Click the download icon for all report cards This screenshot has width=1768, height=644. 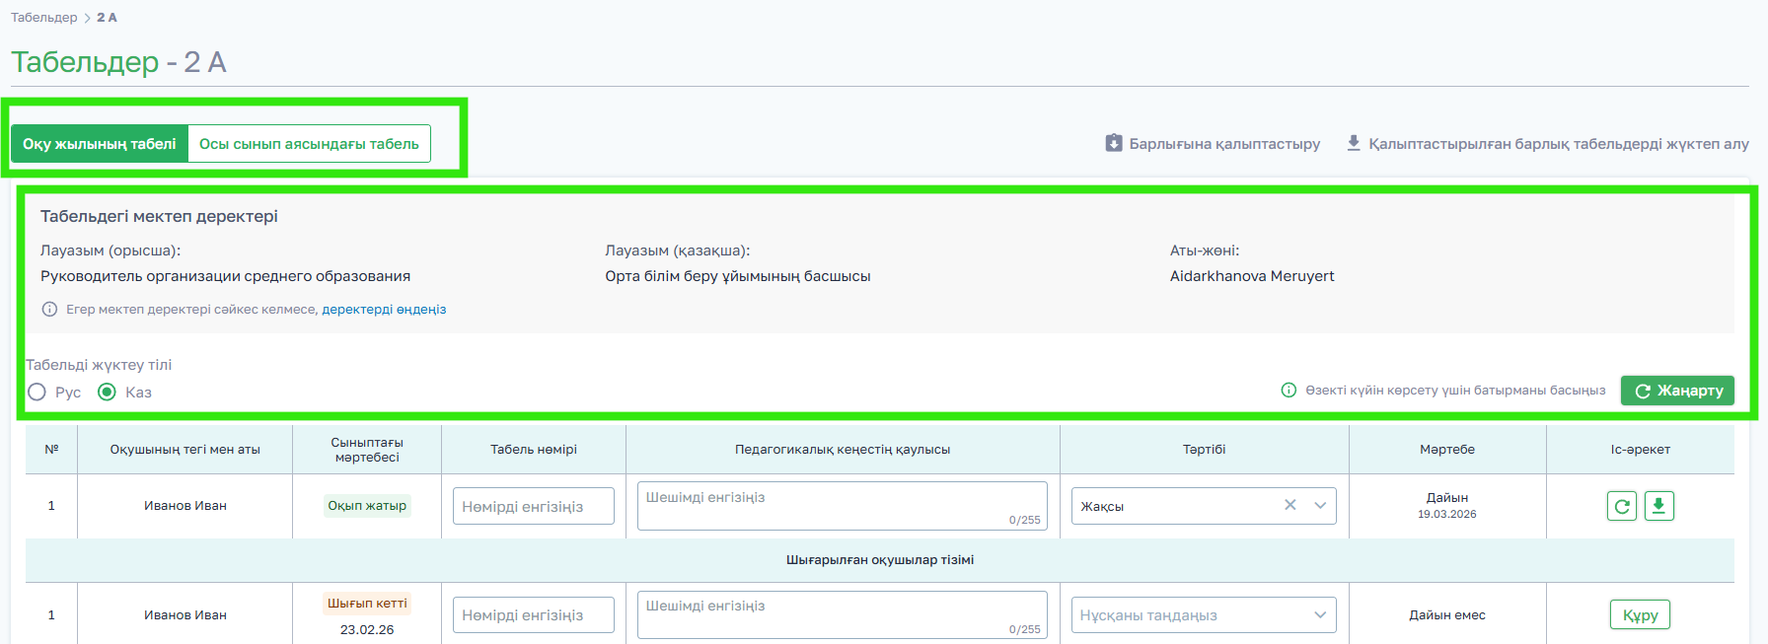click(x=1354, y=143)
